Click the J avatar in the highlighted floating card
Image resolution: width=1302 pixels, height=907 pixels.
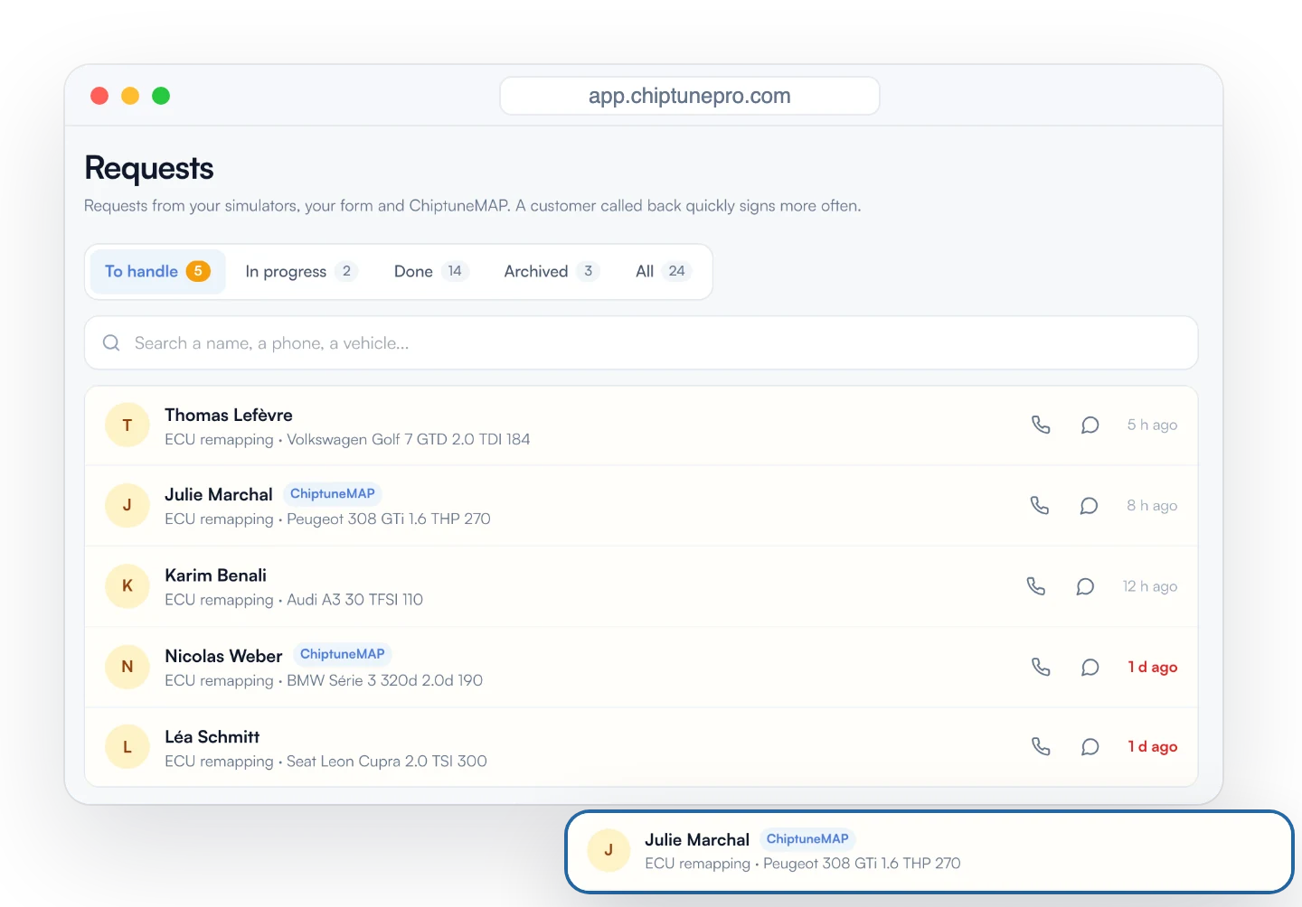609,850
